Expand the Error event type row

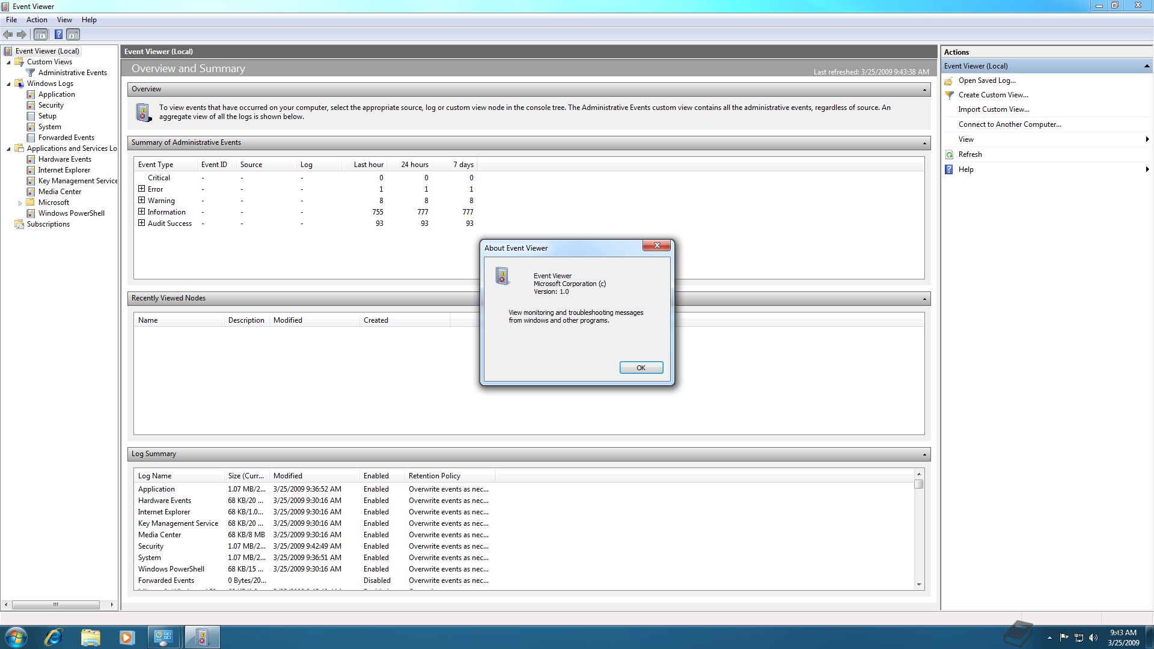(142, 189)
